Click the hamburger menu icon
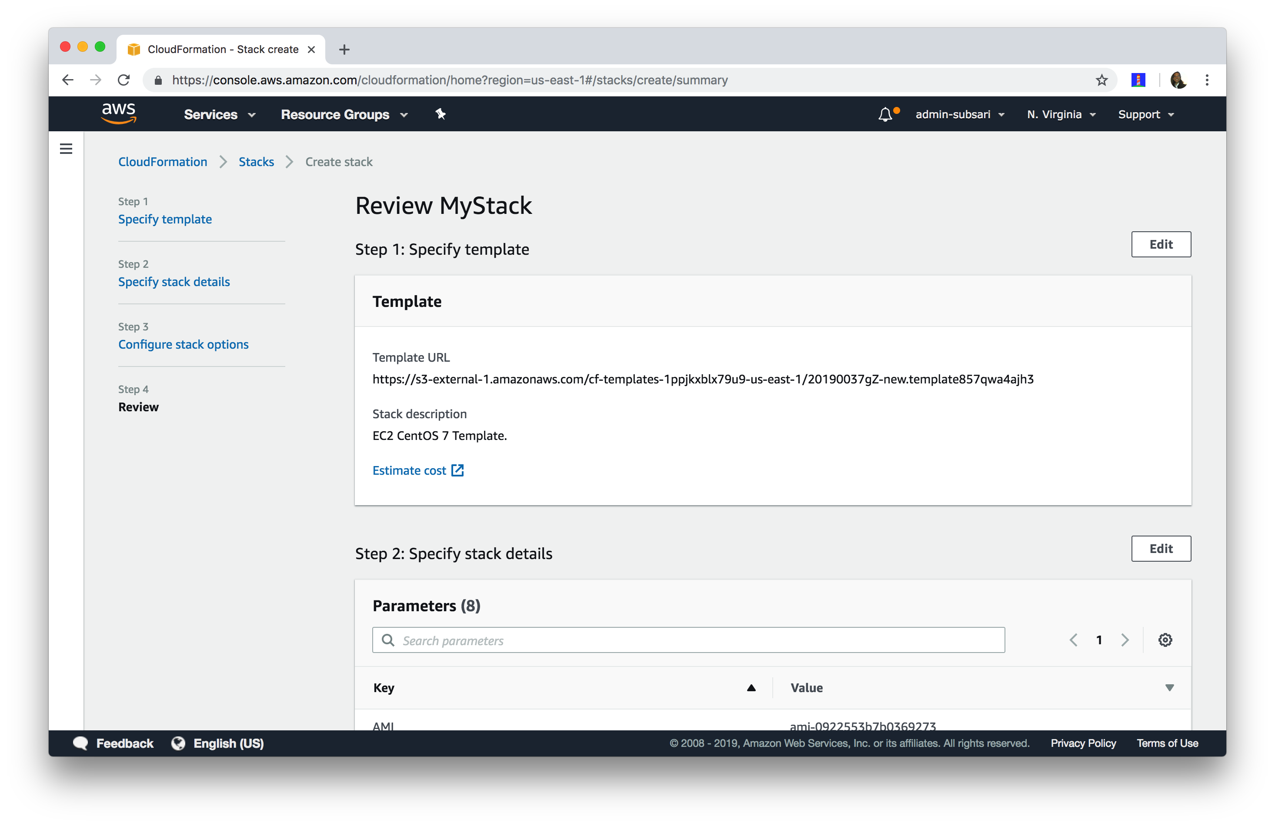Viewport: 1275px width, 826px height. click(66, 149)
